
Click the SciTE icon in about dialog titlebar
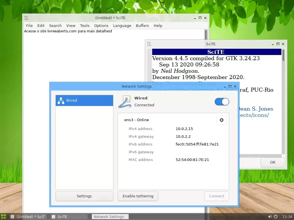[x=149, y=44]
